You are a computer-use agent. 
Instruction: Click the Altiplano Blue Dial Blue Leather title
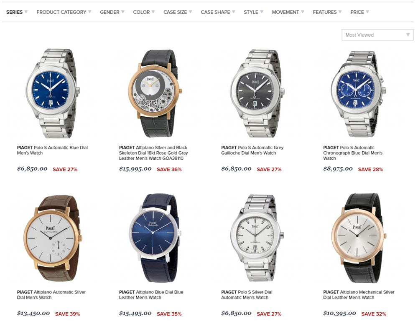point(151,295)
